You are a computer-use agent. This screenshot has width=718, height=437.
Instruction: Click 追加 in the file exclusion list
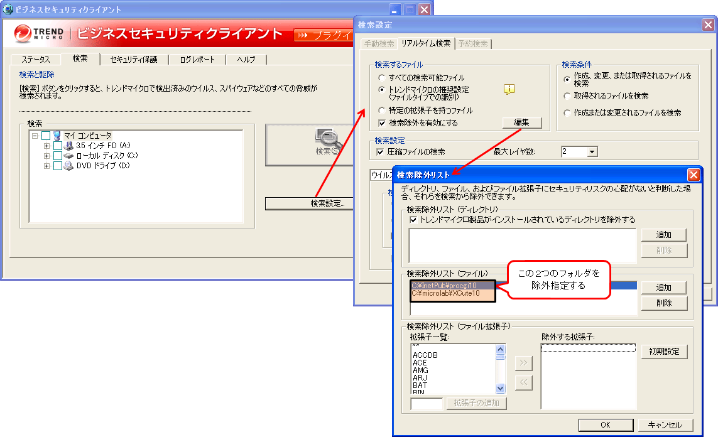[x=664, y=288]
